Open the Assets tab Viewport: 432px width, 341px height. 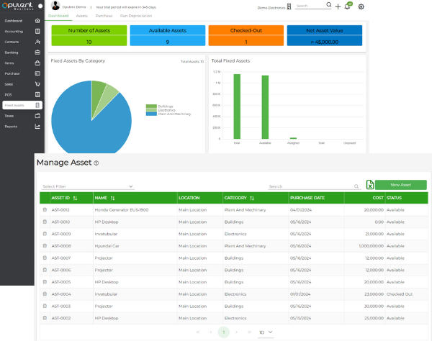click(x=82, y=14)
